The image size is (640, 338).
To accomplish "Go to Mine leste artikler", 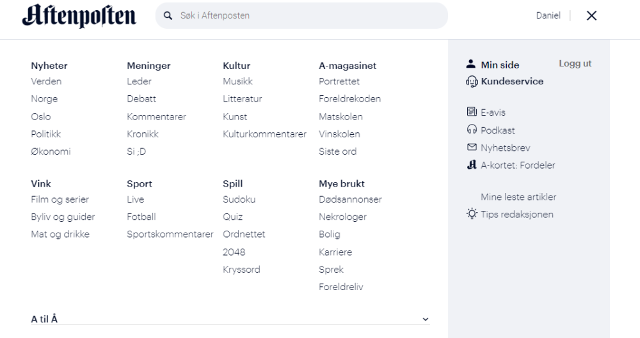I will click(x=518, y=197).
